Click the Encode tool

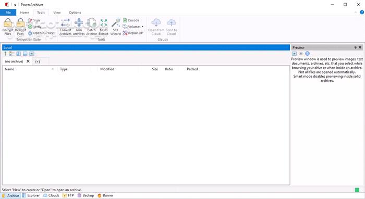point(131,20)
